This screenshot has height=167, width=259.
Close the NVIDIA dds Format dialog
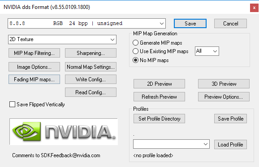click(x=254, y=8)
